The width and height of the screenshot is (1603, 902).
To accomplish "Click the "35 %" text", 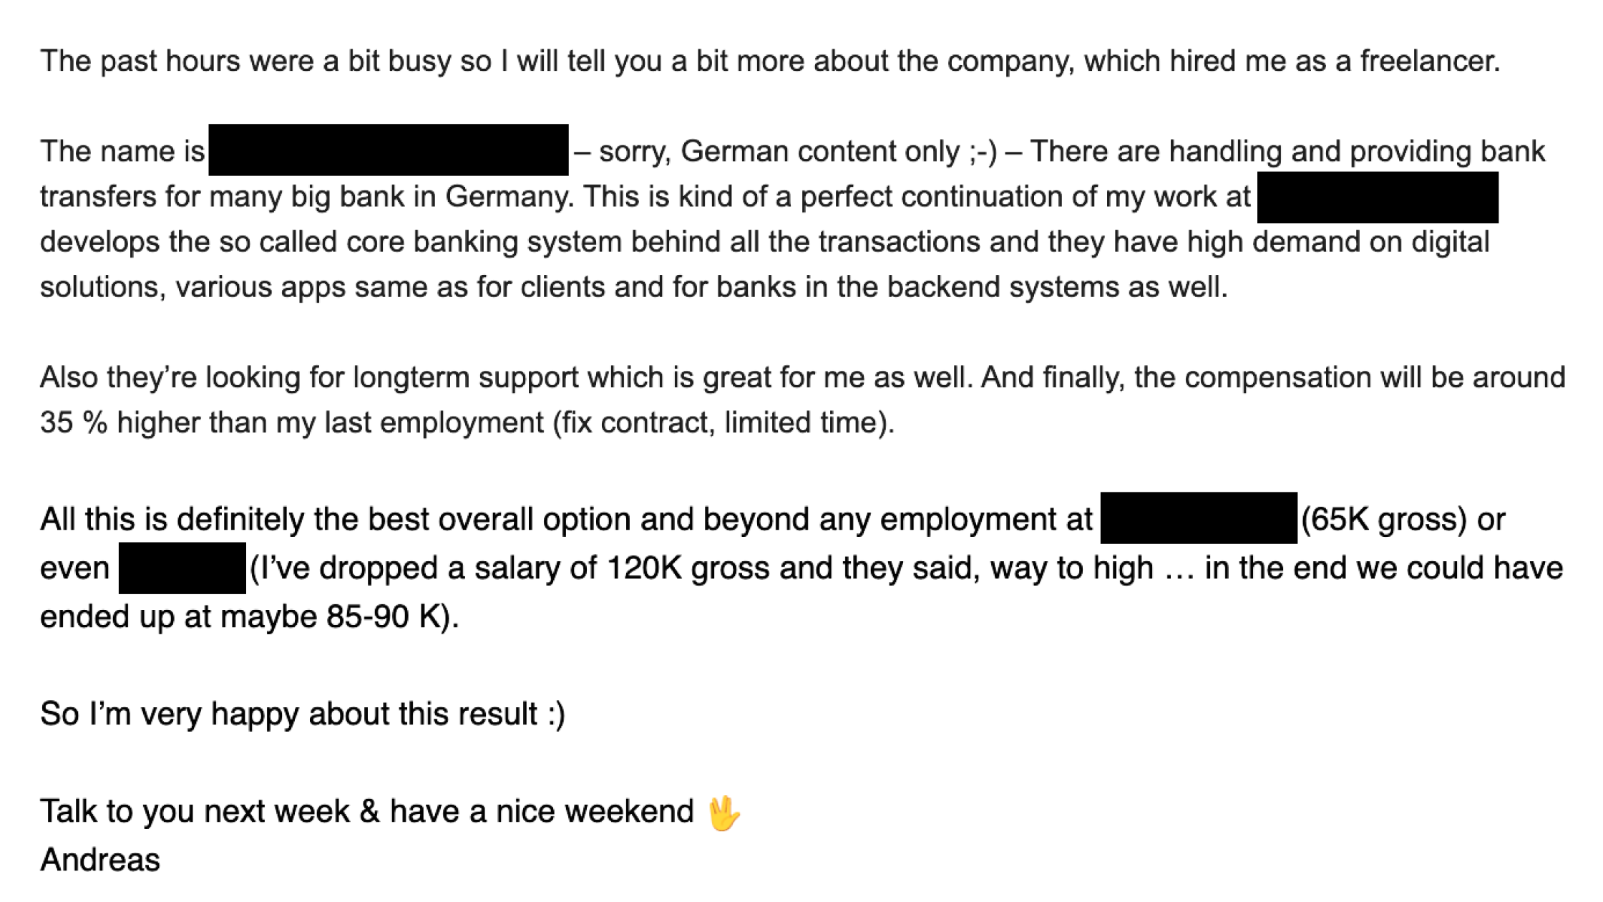I will 74,422.
